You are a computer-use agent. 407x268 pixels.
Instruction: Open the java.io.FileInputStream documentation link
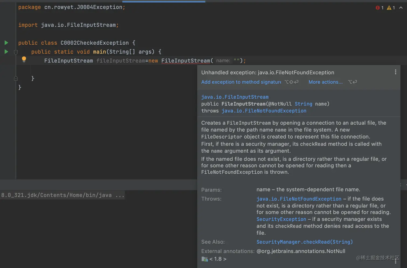235,97
